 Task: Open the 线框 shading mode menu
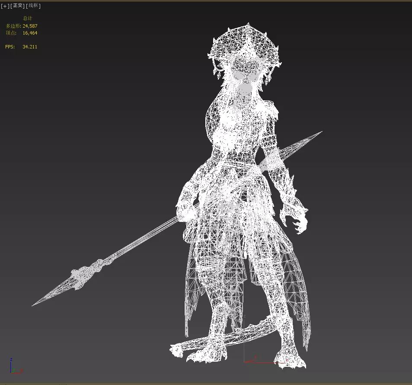pos(33,6)
